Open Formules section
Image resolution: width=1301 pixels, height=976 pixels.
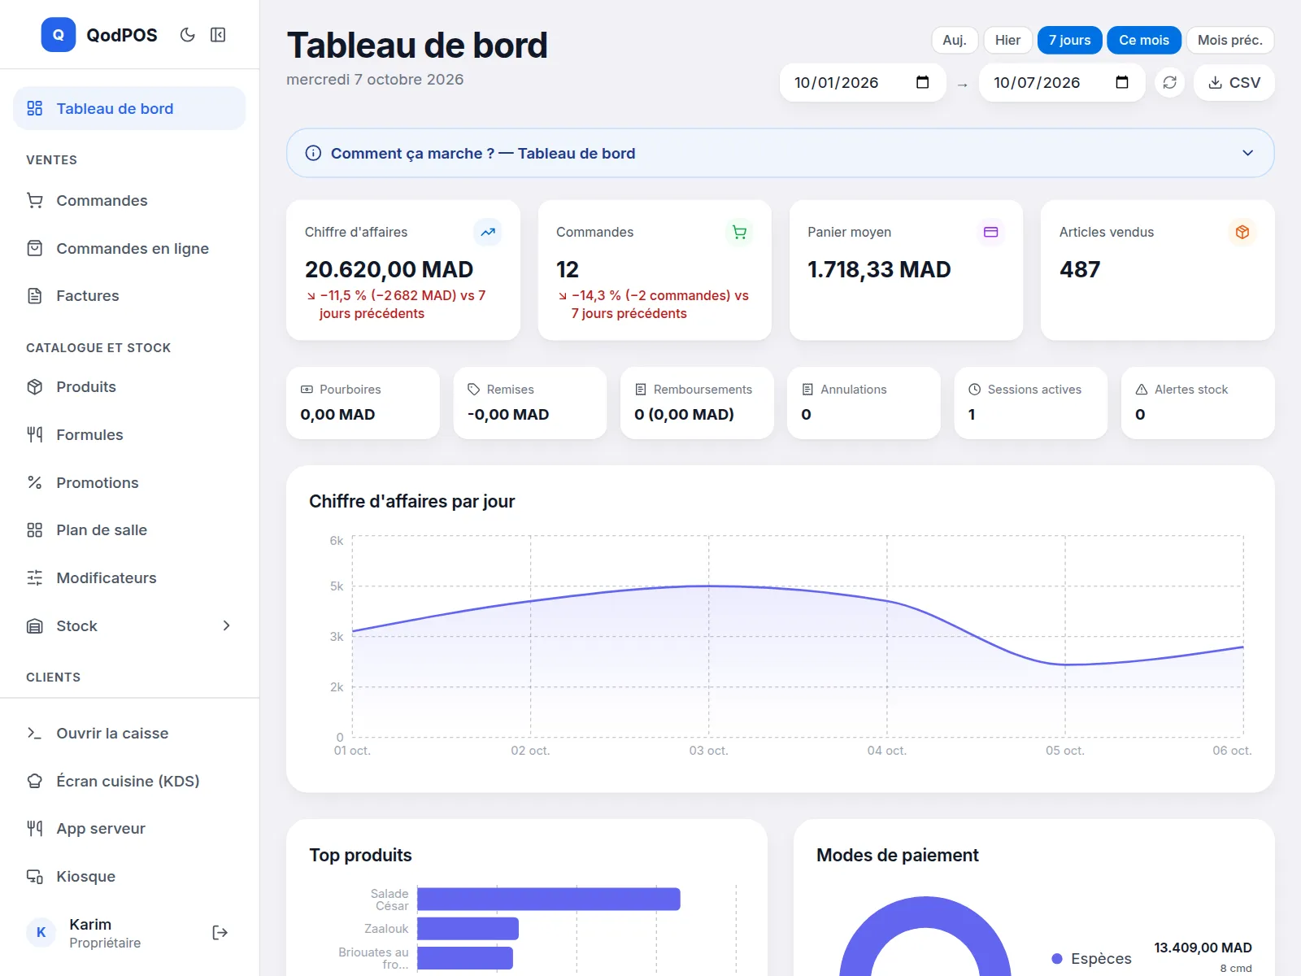click(129, 434)
